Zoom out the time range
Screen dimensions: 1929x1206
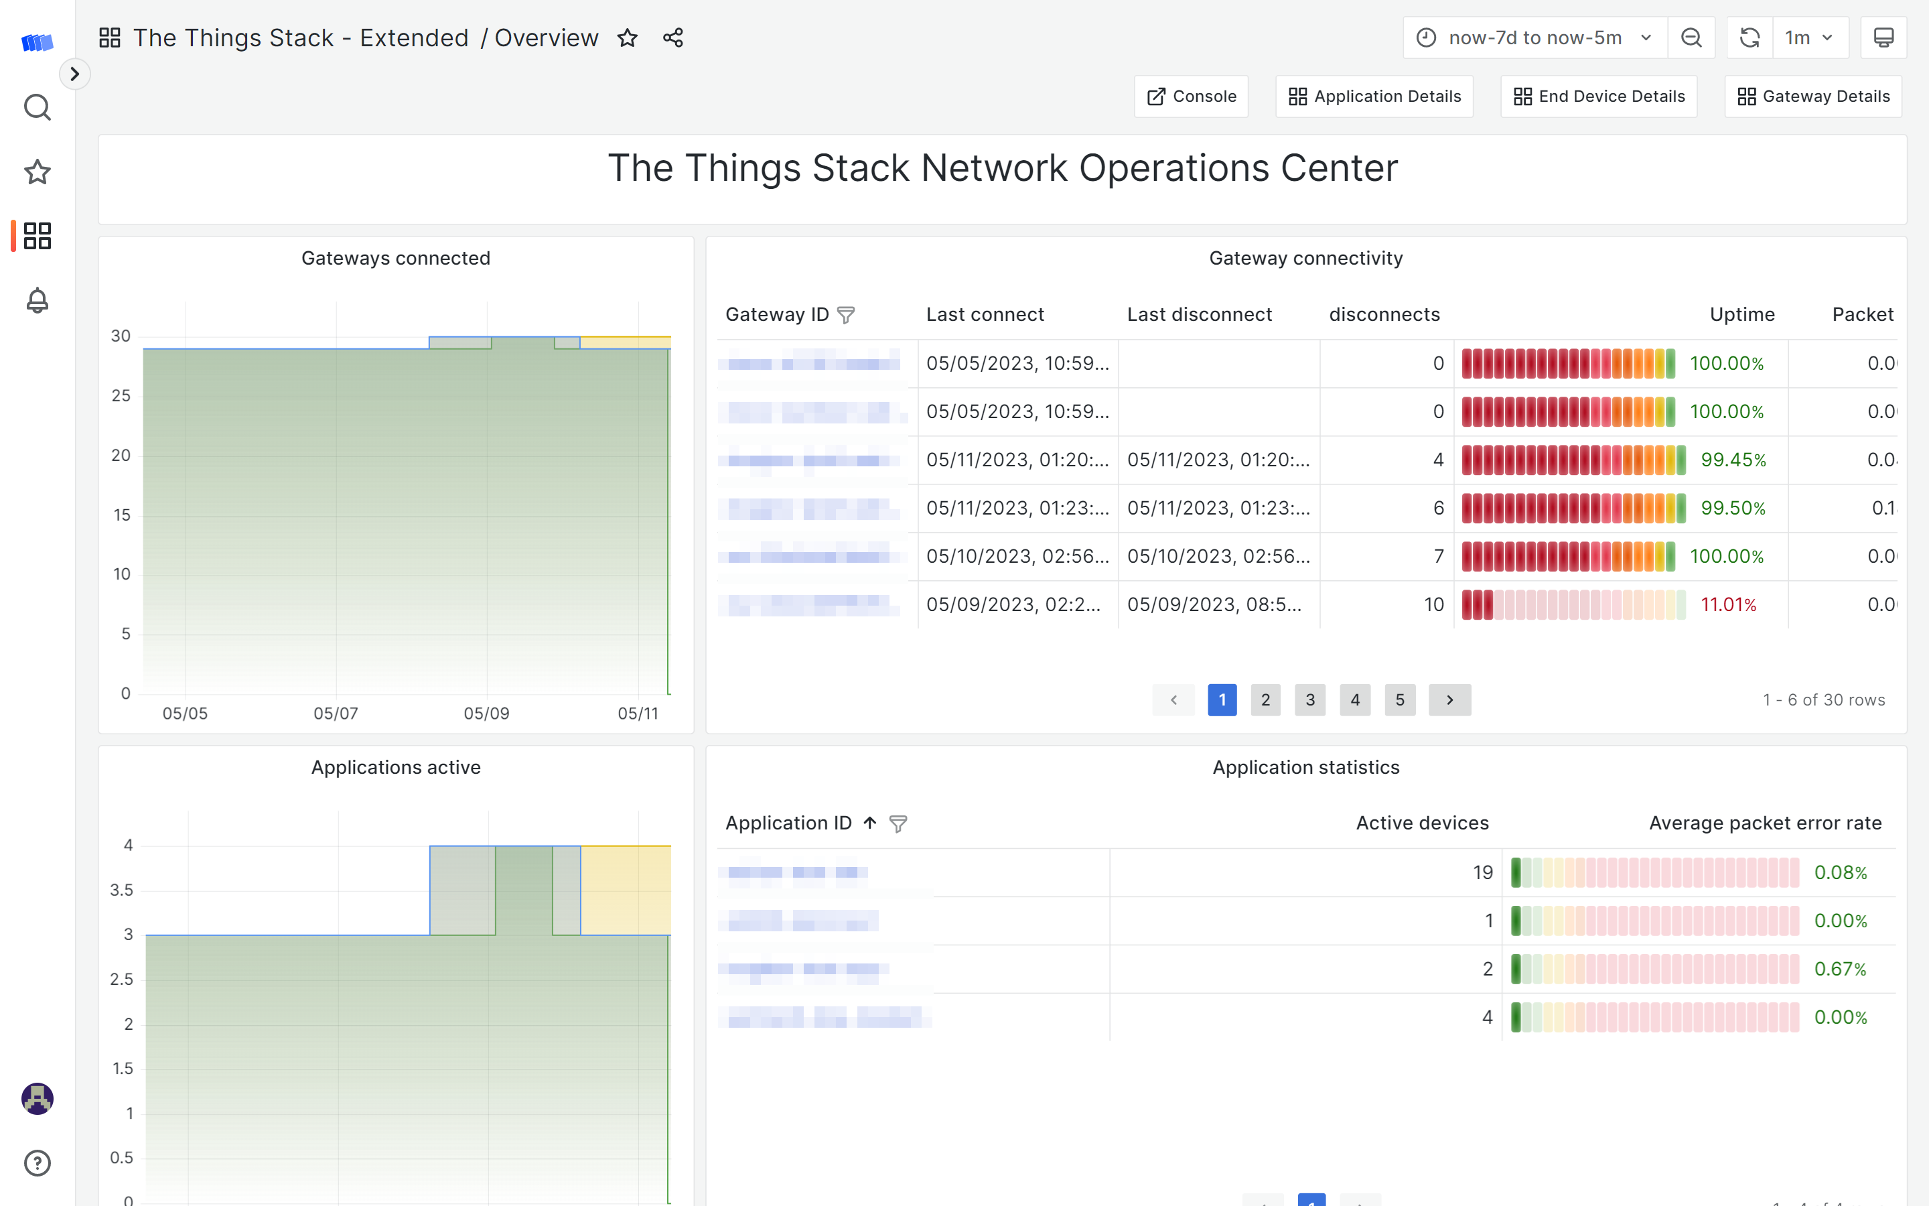[x=1691, y=37]
